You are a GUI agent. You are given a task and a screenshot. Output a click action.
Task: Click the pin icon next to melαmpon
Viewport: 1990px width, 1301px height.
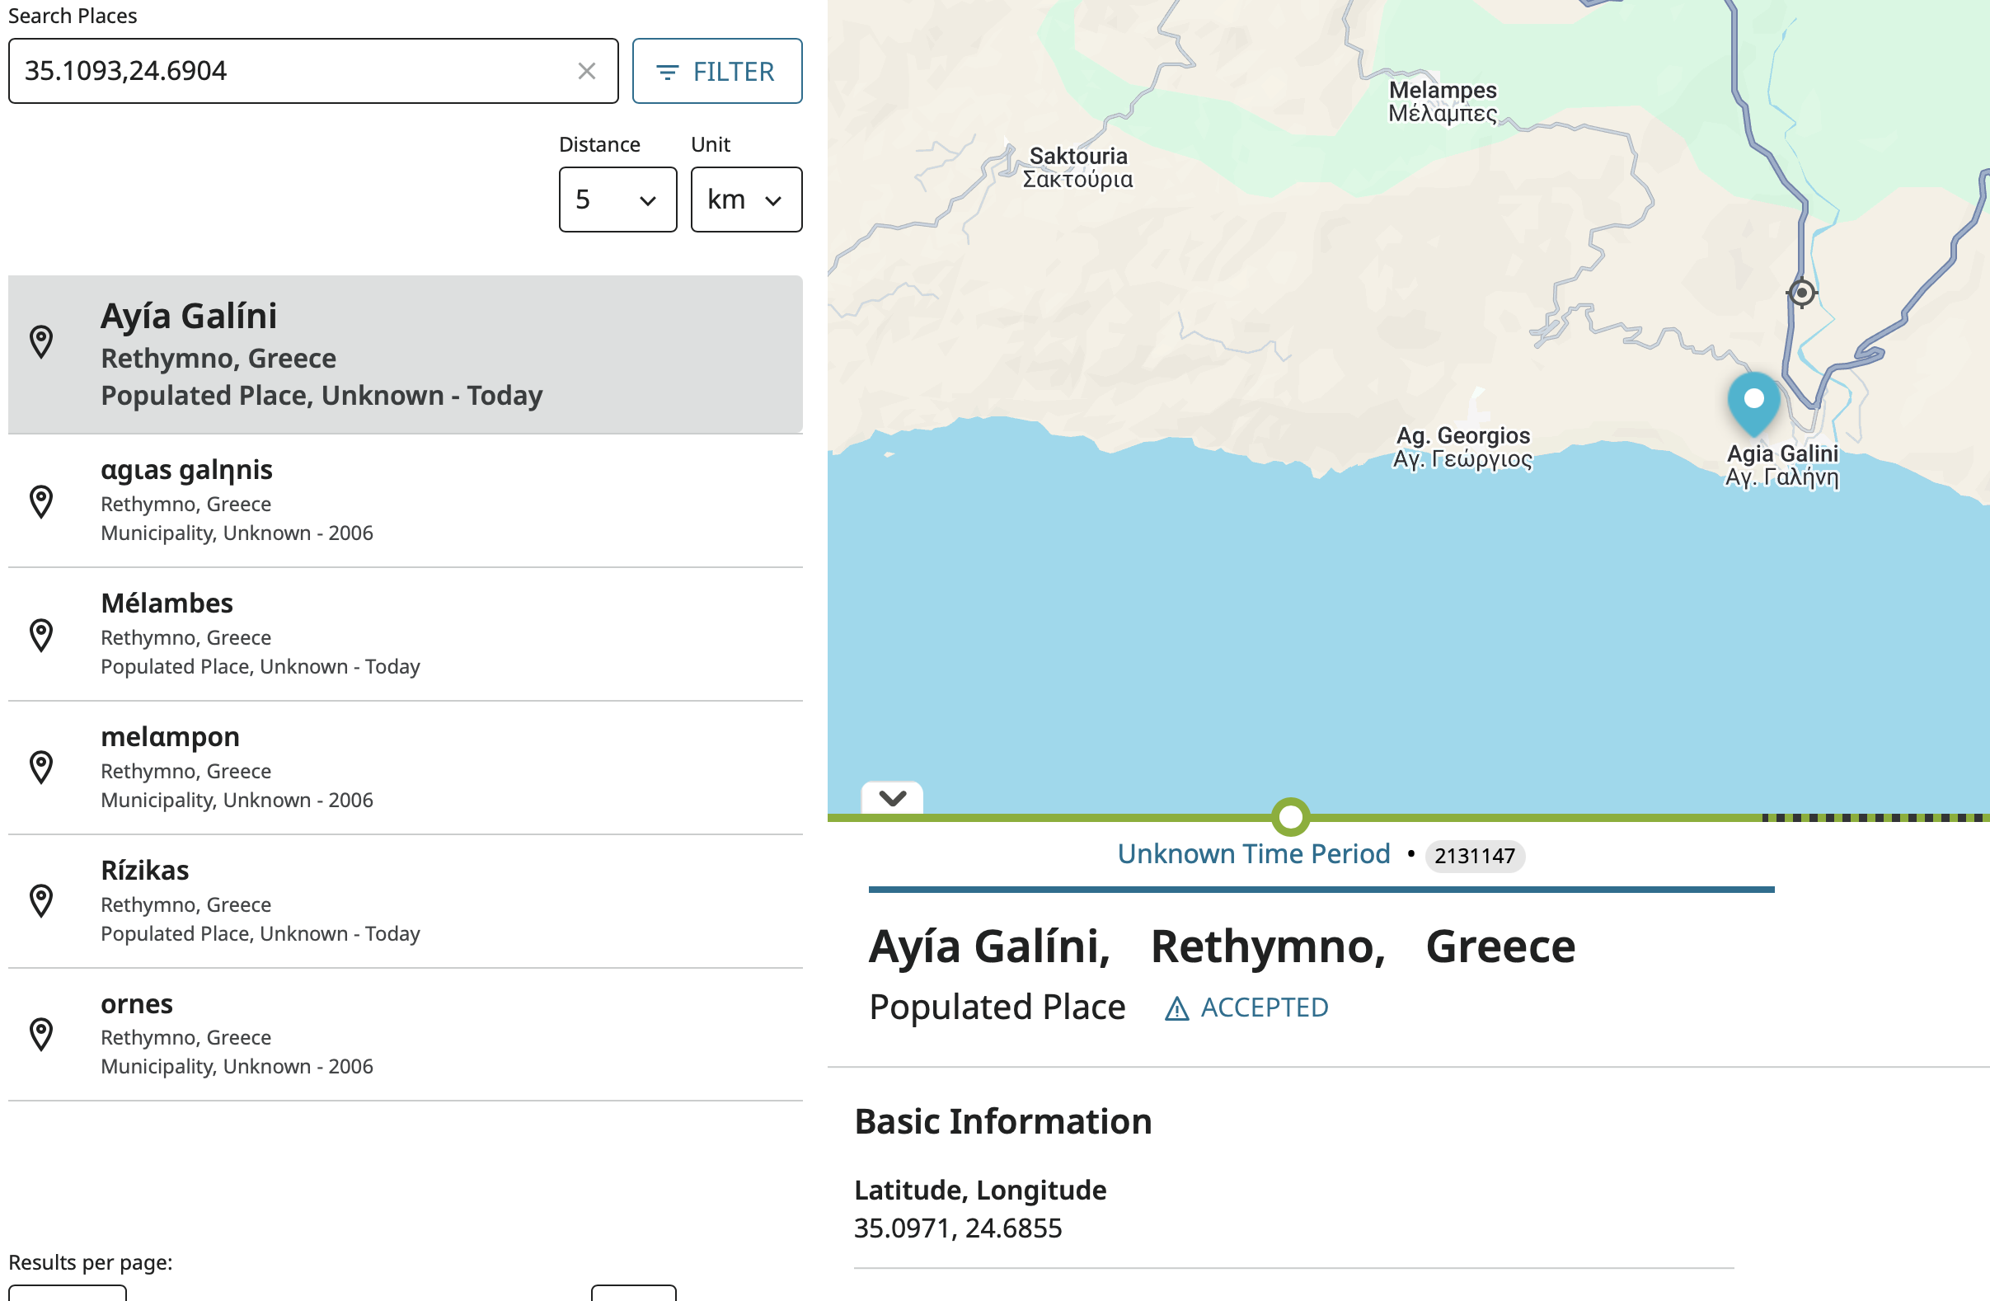pos(41,767)
